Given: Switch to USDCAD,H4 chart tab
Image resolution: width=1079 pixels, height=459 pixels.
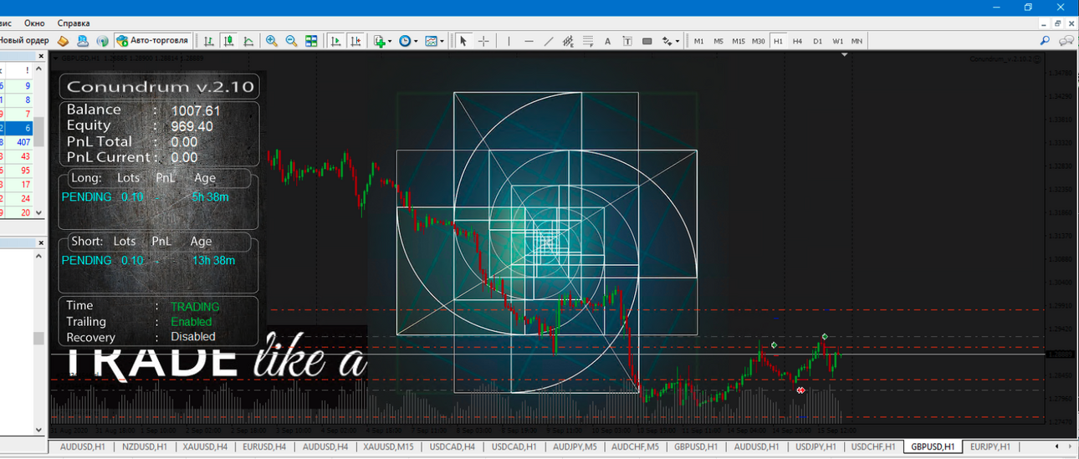Looking at the screenshot, I should pos(452,446).
